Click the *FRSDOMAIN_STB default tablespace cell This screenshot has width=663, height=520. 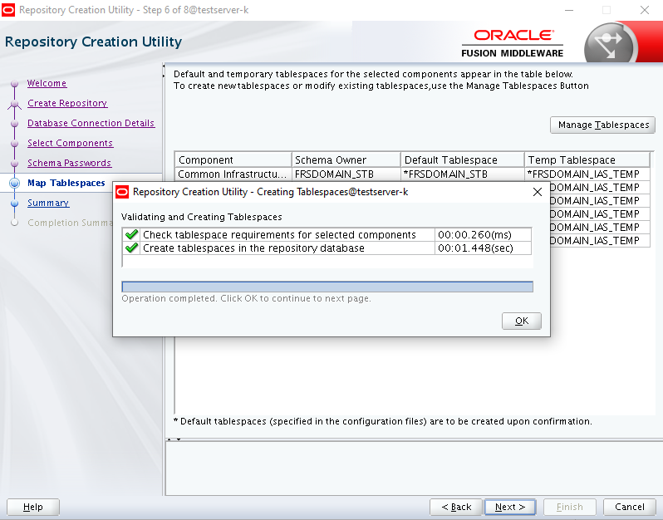click(x=463, y=174)
